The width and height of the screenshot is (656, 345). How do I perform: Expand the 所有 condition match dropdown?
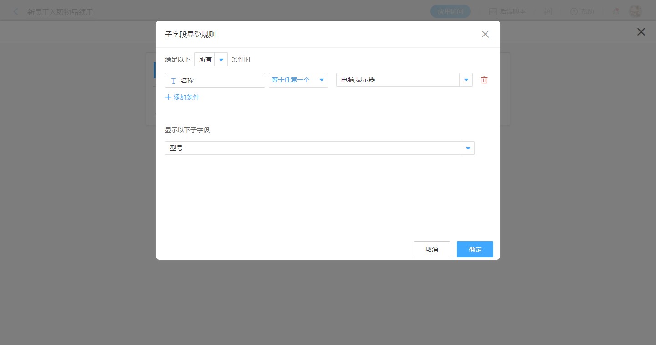221,60
